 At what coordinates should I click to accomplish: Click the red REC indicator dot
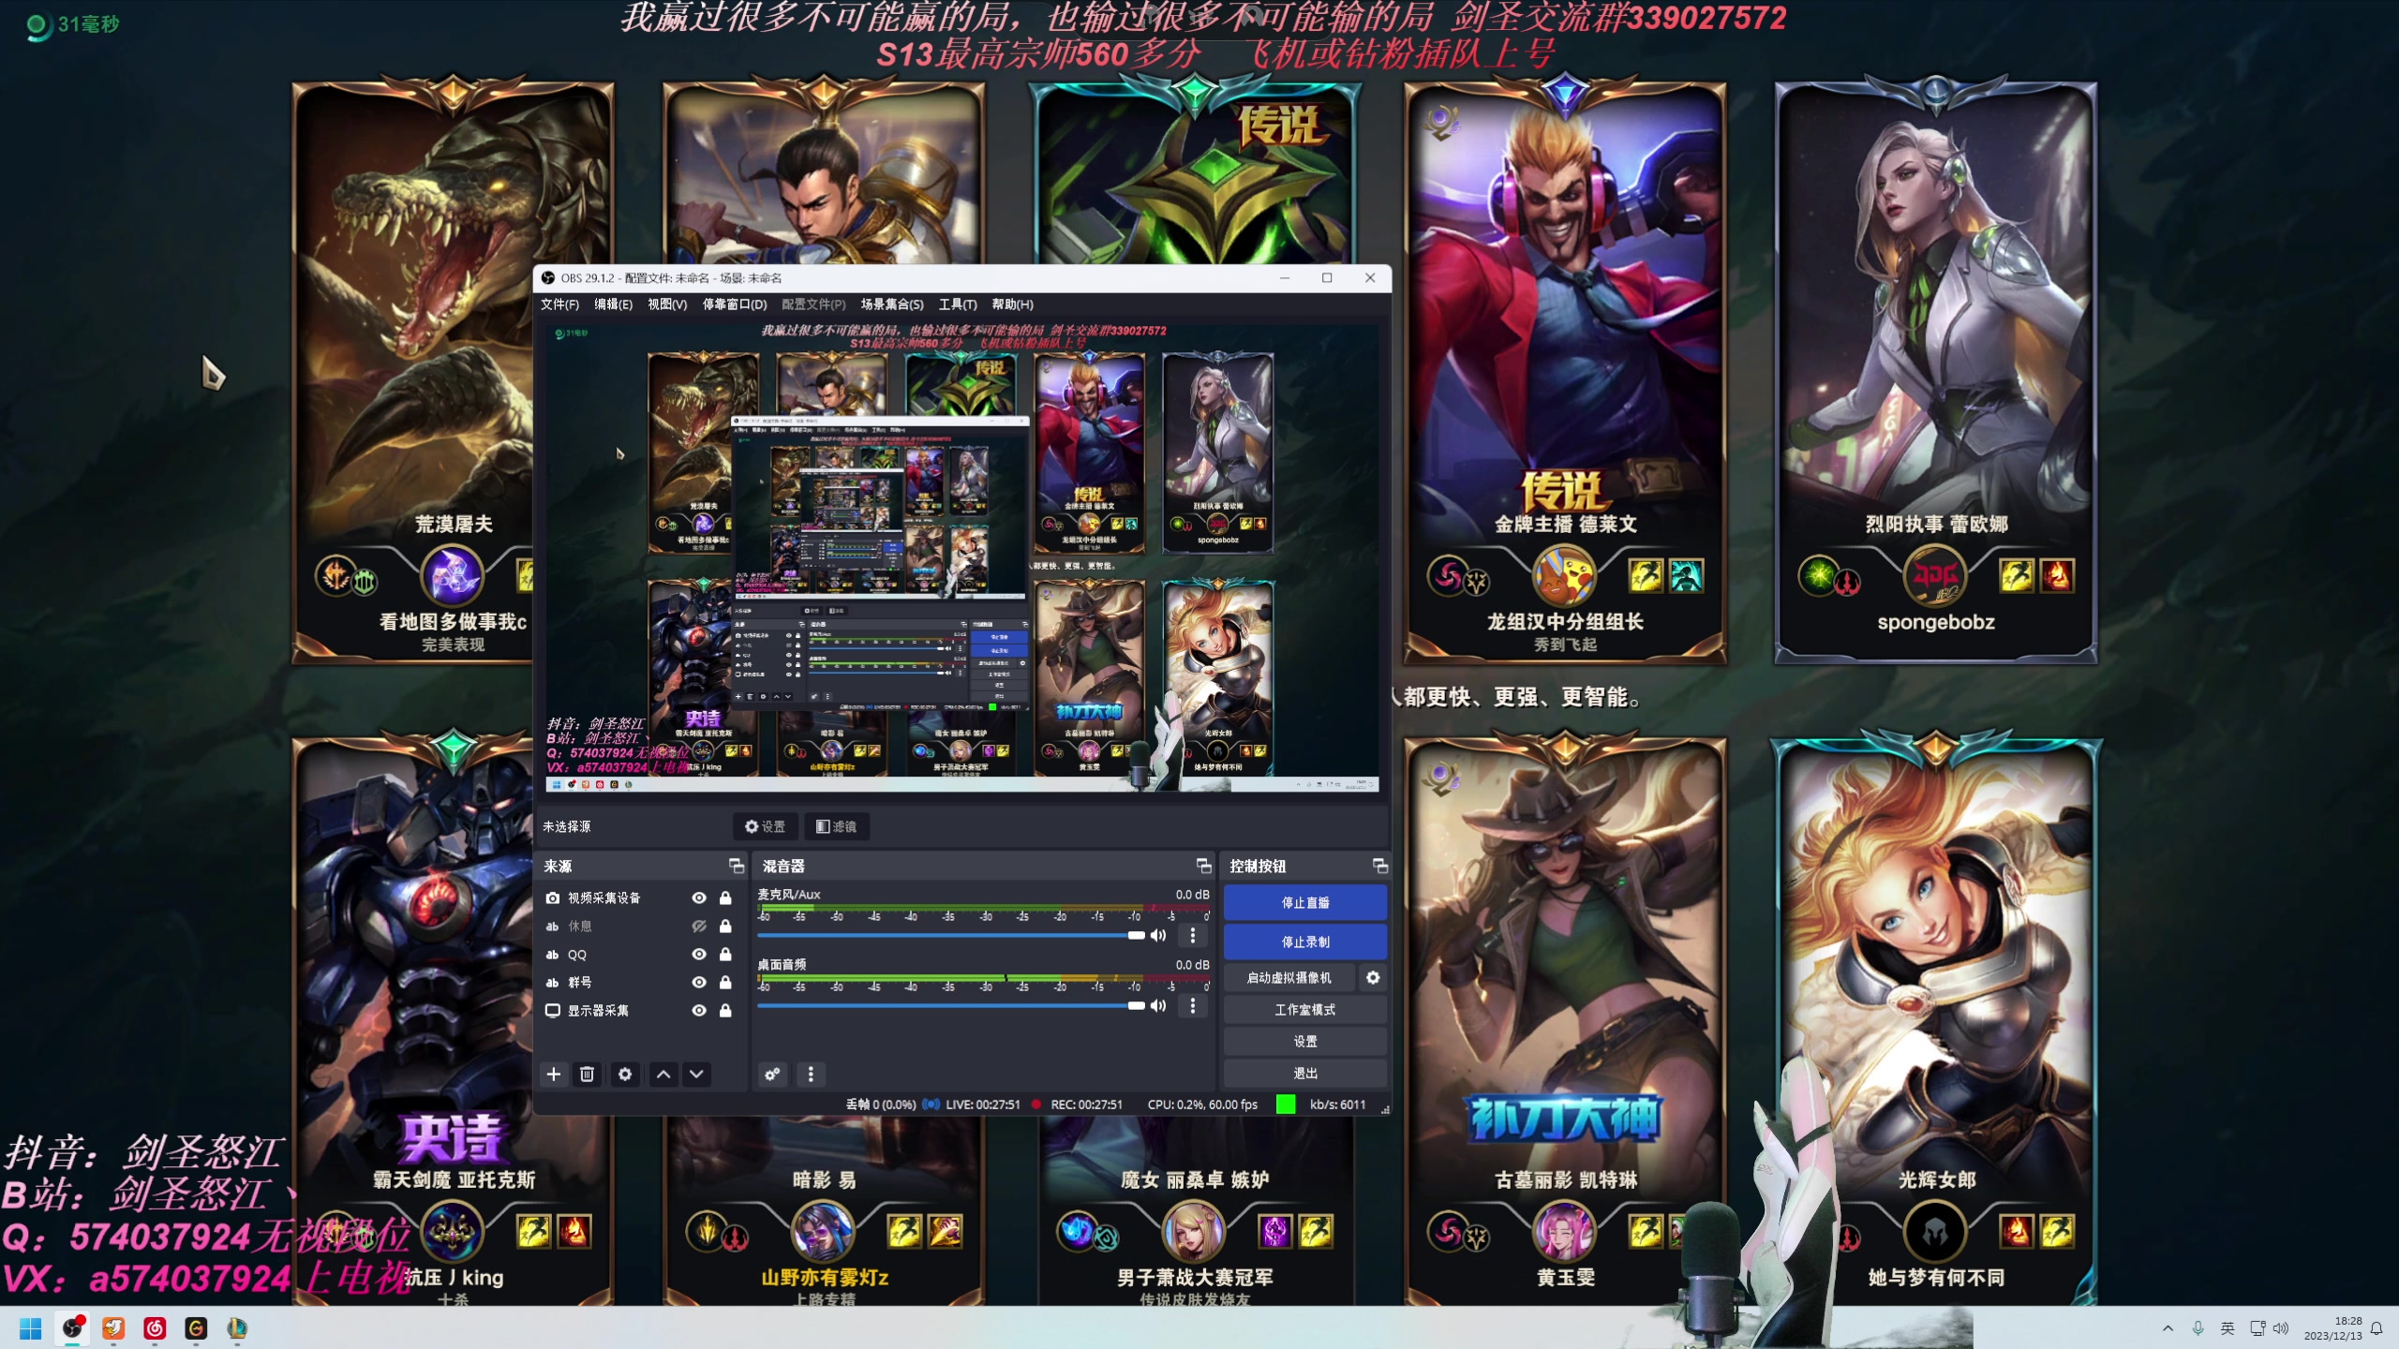tap(1036, 1104)
